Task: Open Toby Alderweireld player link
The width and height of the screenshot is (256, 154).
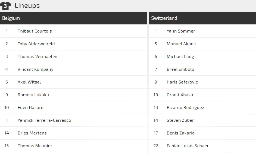Action: pyautogui.click(x=36, y=44)
